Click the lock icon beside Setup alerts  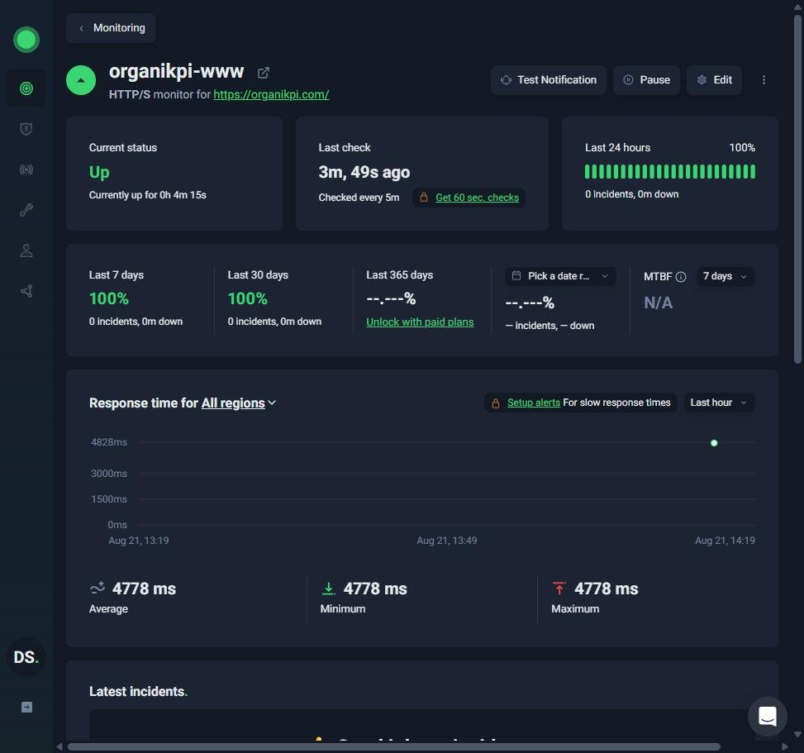tap(495, 403)
